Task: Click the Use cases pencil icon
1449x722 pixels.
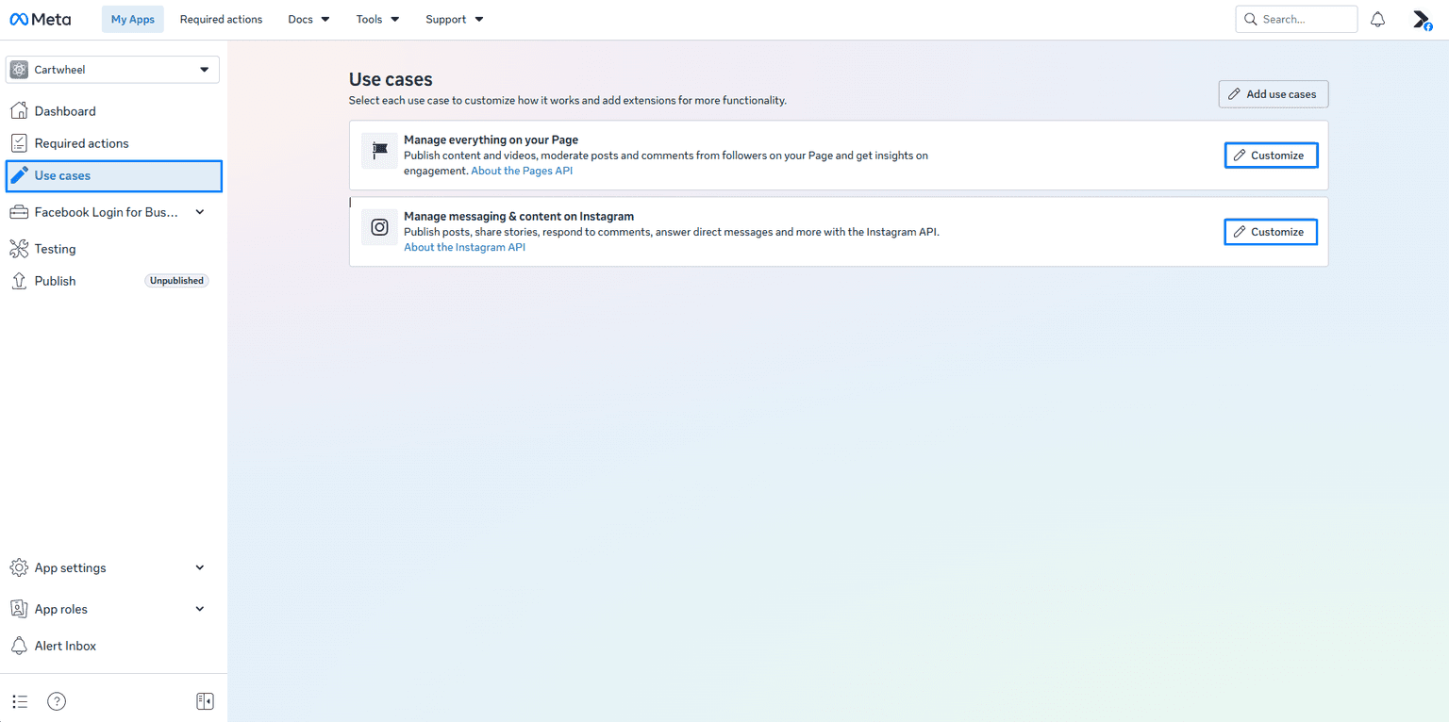Action: pyautogui.click(x=18, y=175)
